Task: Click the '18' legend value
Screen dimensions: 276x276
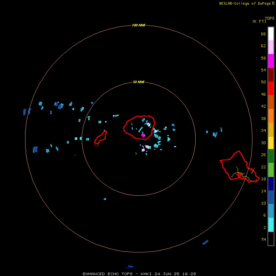Action: point(263,179)
